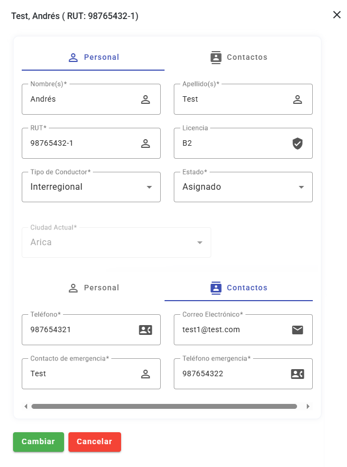Click the envelope icon in Correo Electrónico field
347x467 pixels.
(298, 329)
